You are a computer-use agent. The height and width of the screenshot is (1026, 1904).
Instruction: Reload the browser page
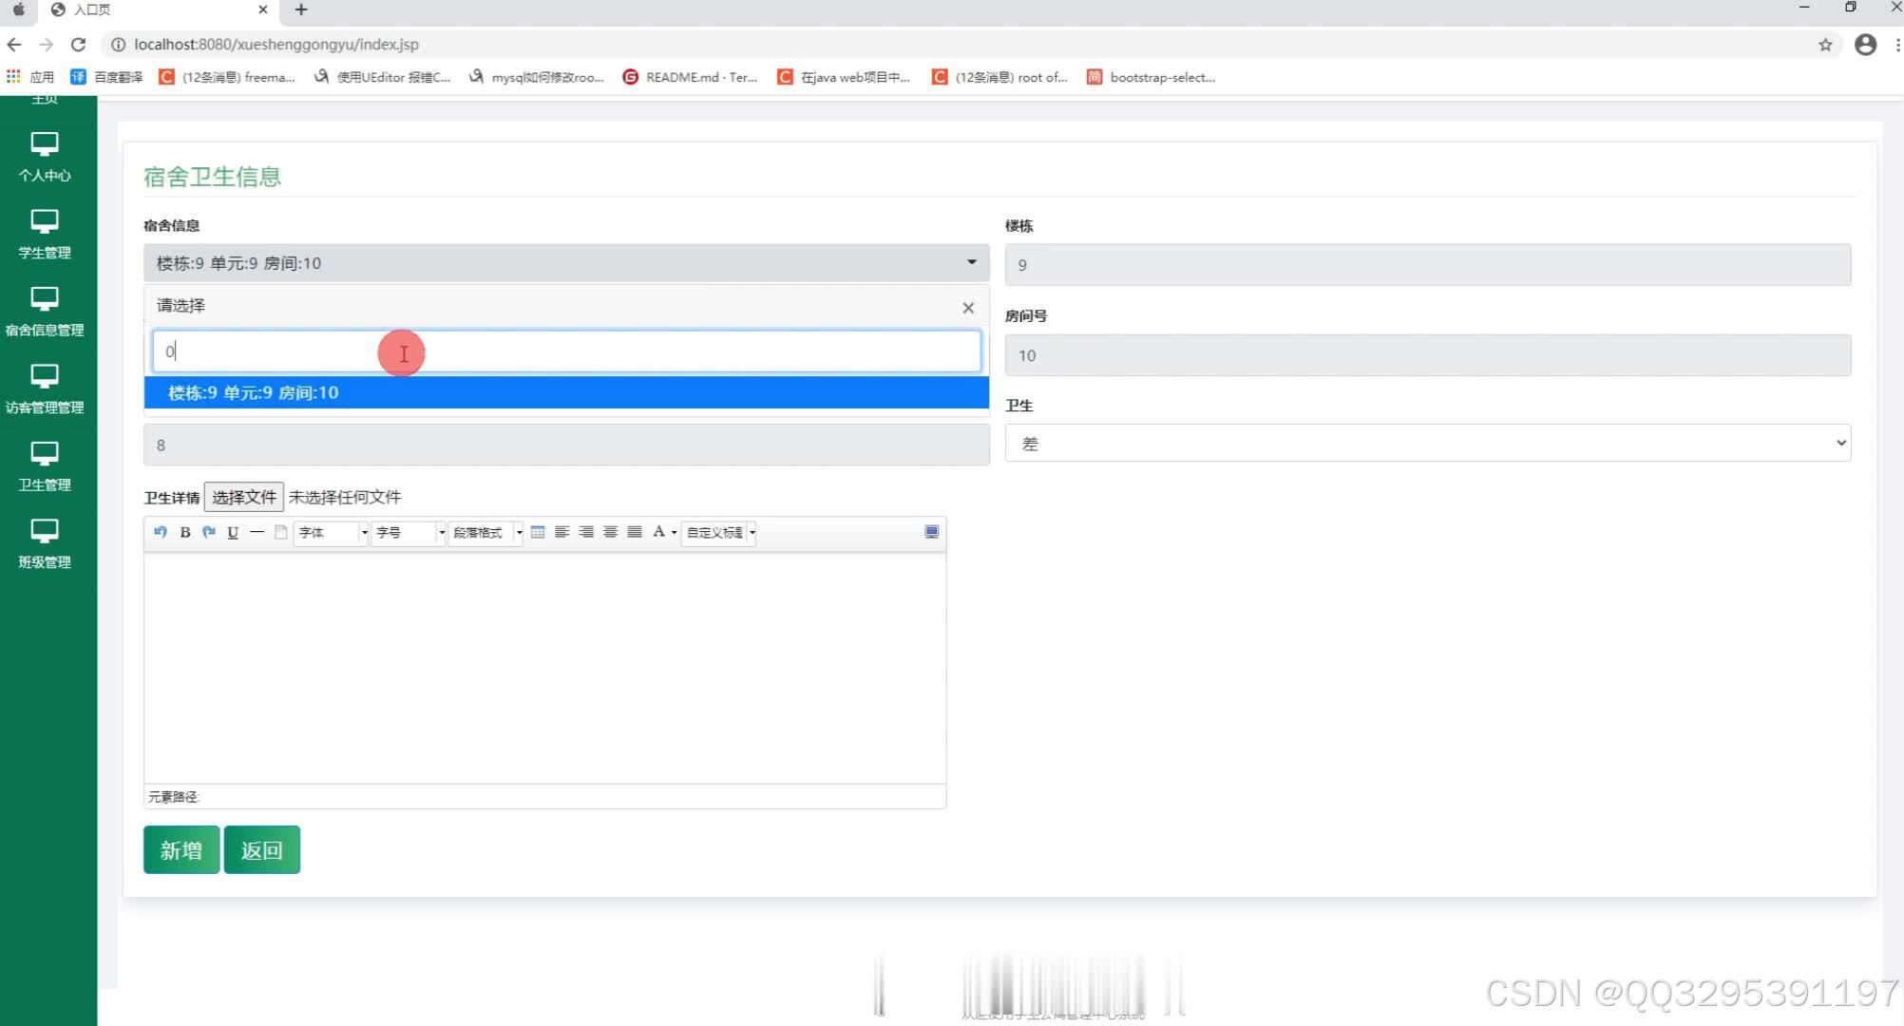78,45
